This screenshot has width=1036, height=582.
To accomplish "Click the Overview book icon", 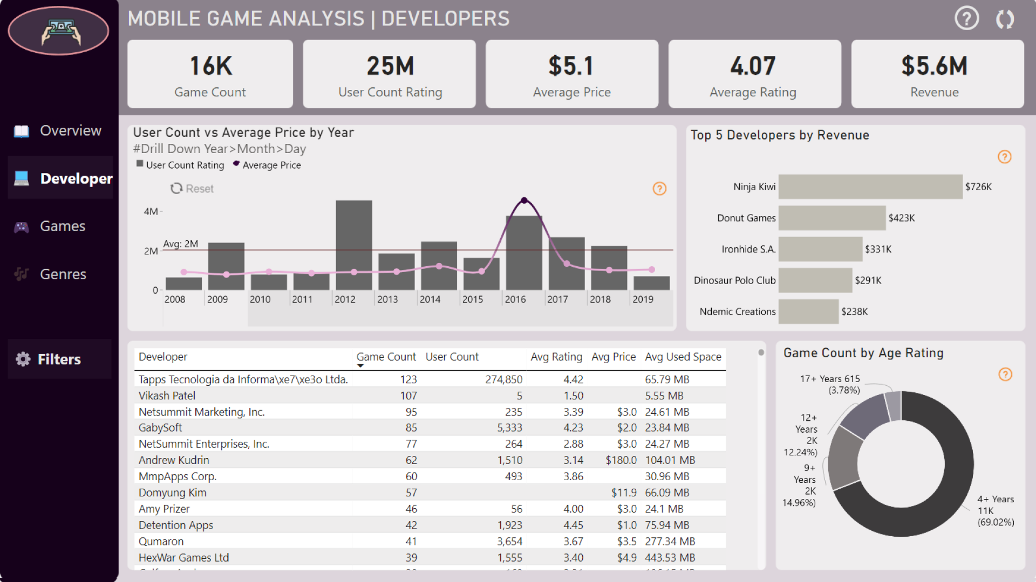I will [22, 131].
